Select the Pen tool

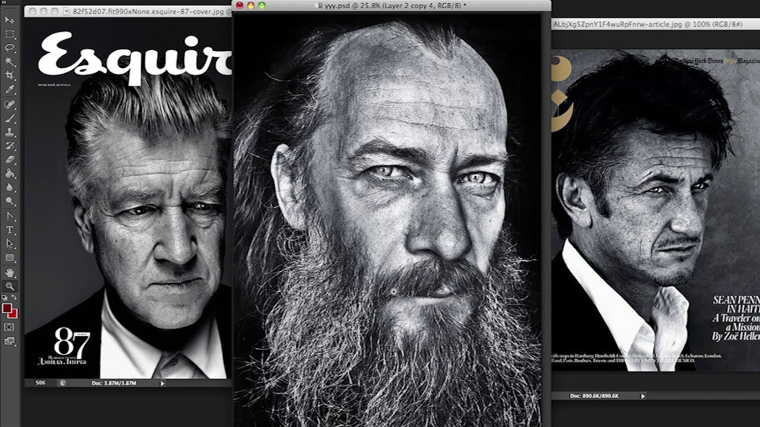tap(10, 216)
